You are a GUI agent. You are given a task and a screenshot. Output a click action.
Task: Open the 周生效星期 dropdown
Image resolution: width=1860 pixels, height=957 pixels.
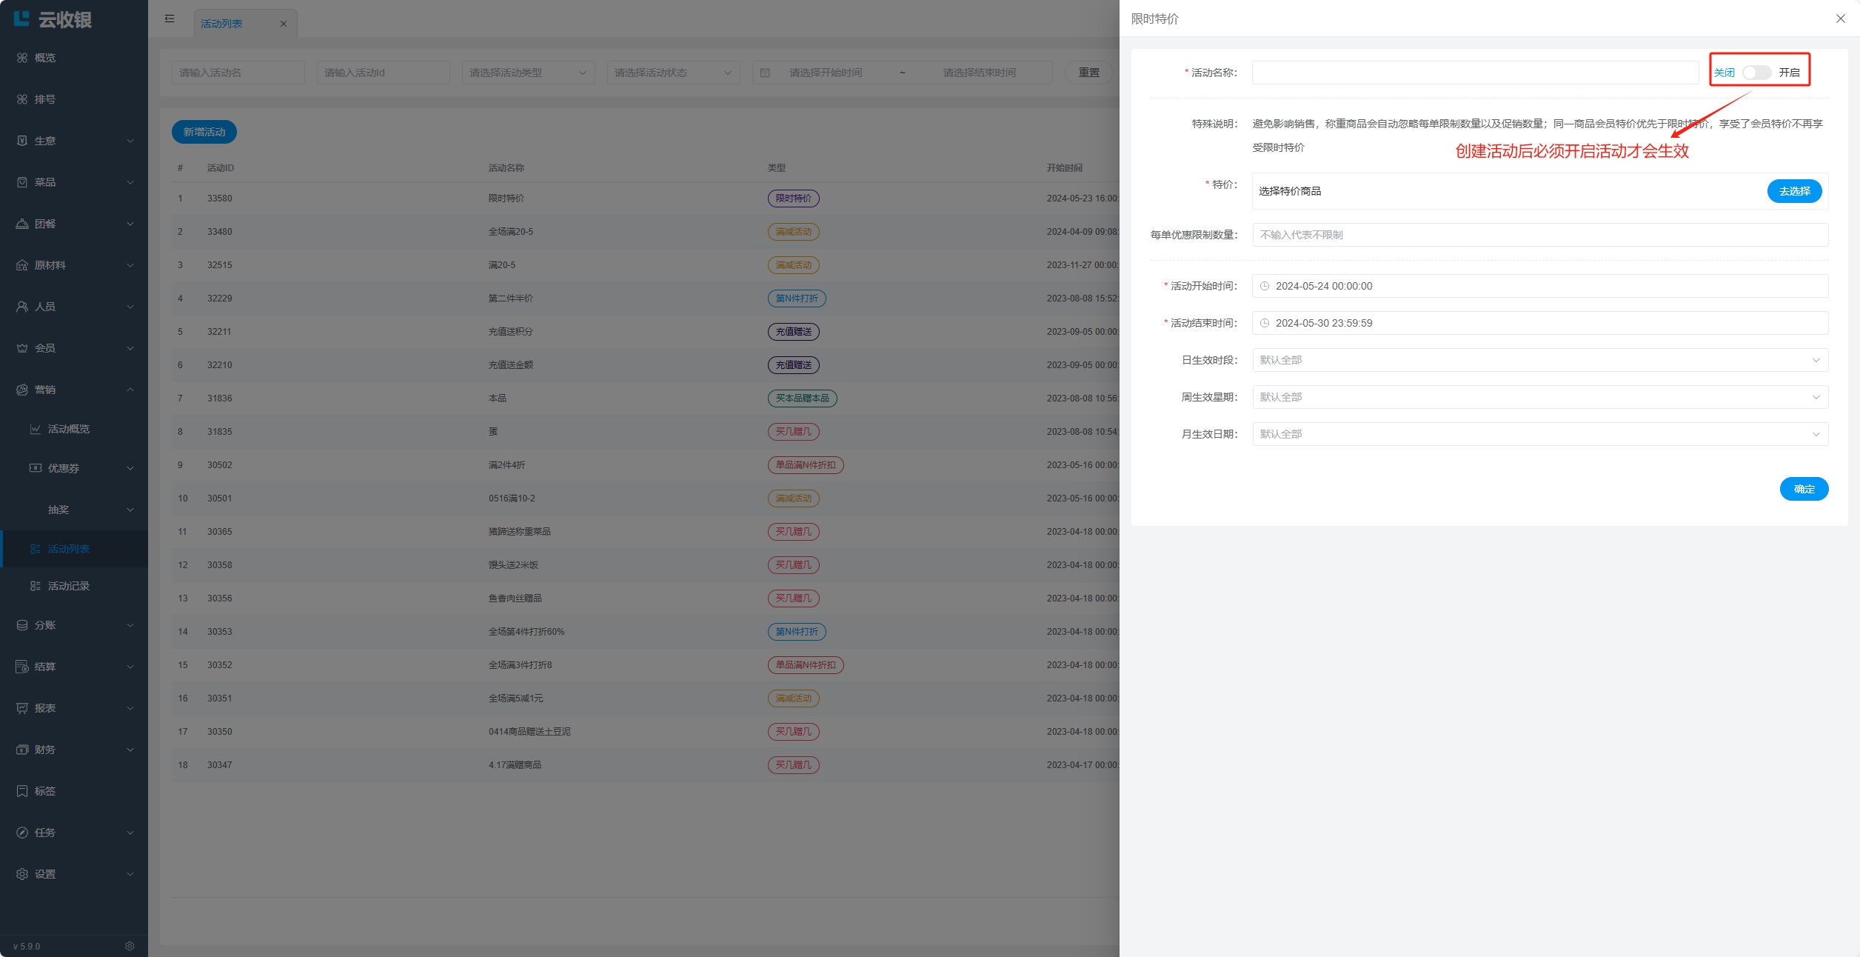click(1540, 397)
